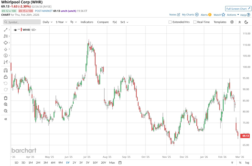
Task: Switch to dark mode with moon icon
Action: [x=246, y=22]
